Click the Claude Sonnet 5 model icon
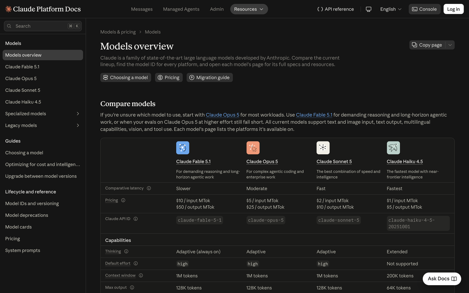Image resolution: width=469 pixels, height=293 pixels. click(x=323, y=148)
